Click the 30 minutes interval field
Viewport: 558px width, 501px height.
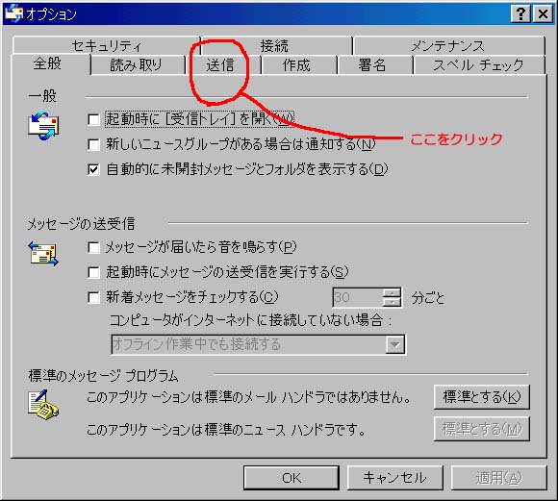point(358,297)
